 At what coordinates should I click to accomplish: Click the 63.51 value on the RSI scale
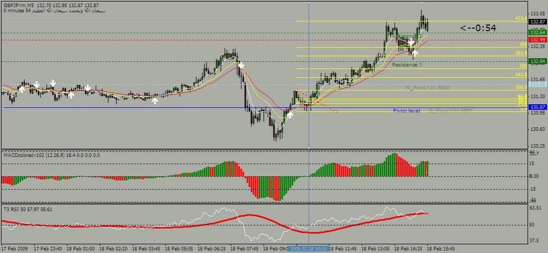coord(536,209)
